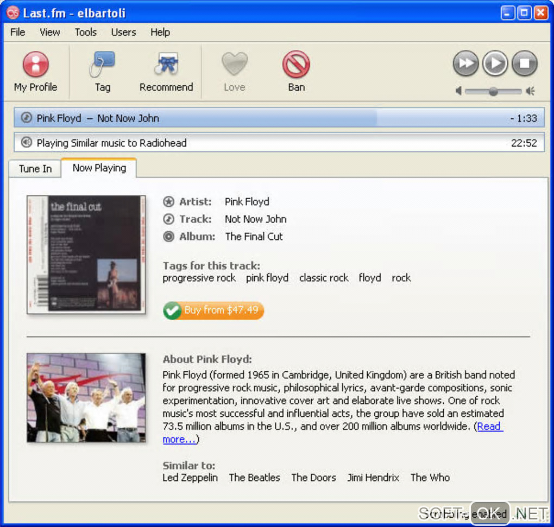Click the Last.fm logo in title bar
The image size is (554, 527).
click(12, 12)
